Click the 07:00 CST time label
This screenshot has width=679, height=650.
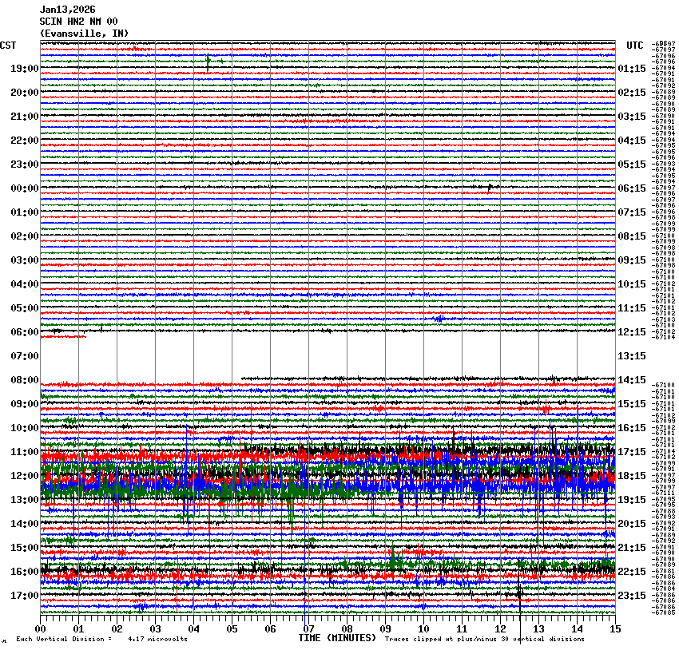click(25, 356)
